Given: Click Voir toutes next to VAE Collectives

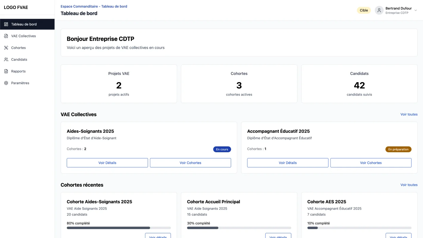Looking at the screenshot, I should point(409,114).
